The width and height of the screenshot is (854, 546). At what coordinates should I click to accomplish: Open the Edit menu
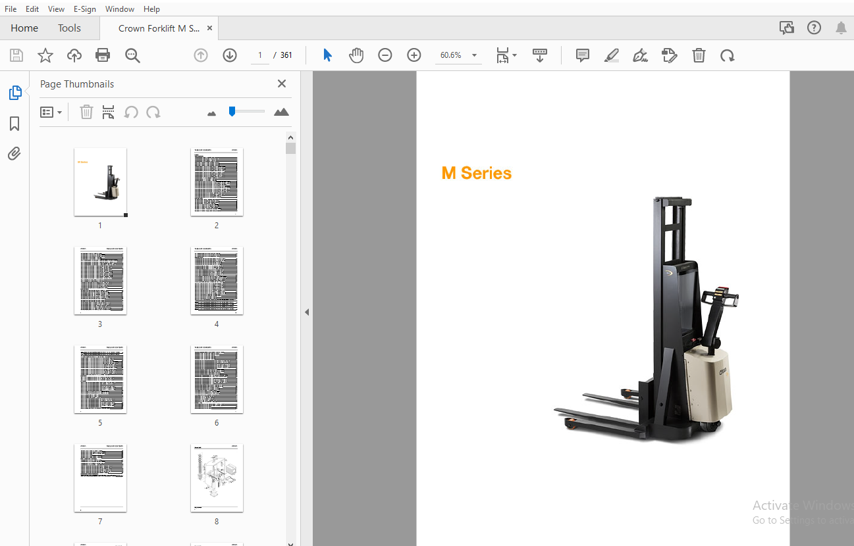point(32,9)
